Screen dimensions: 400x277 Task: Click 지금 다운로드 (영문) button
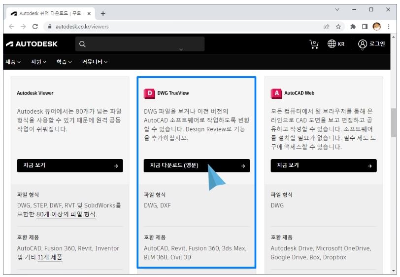pyautogui.click(x=197, y=166)
